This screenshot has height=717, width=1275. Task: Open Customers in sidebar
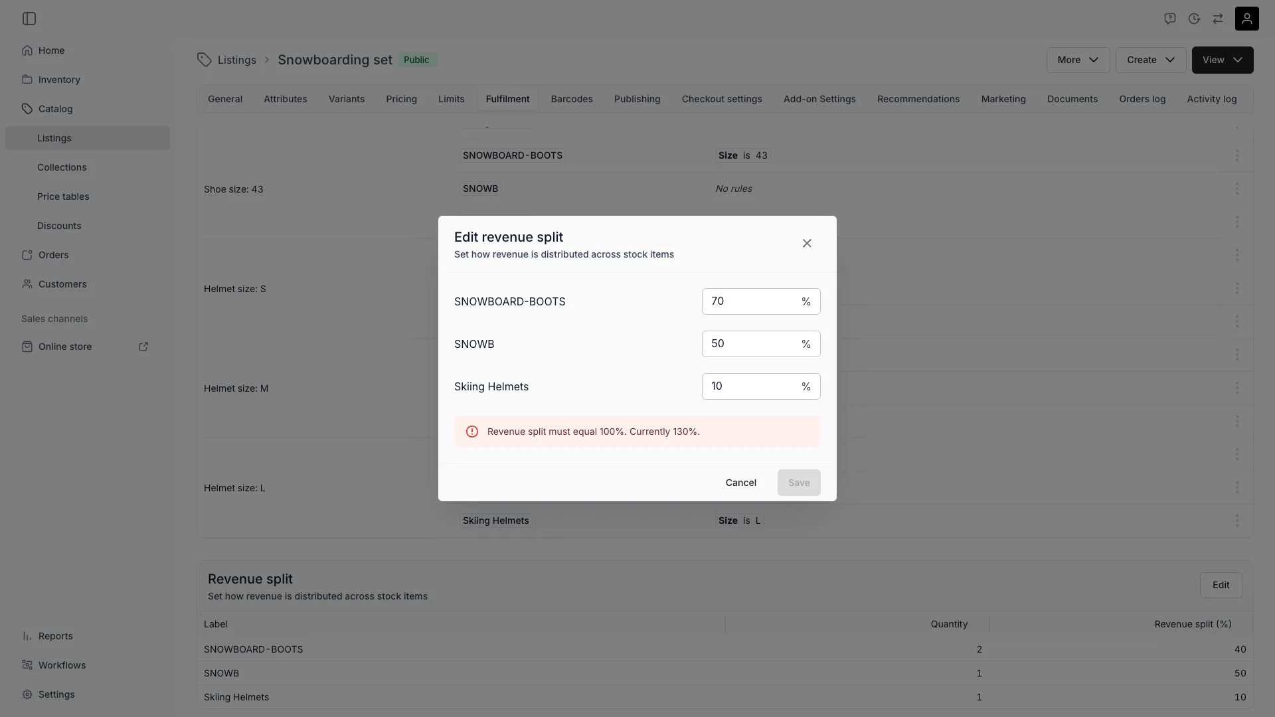tap(87, 284)
